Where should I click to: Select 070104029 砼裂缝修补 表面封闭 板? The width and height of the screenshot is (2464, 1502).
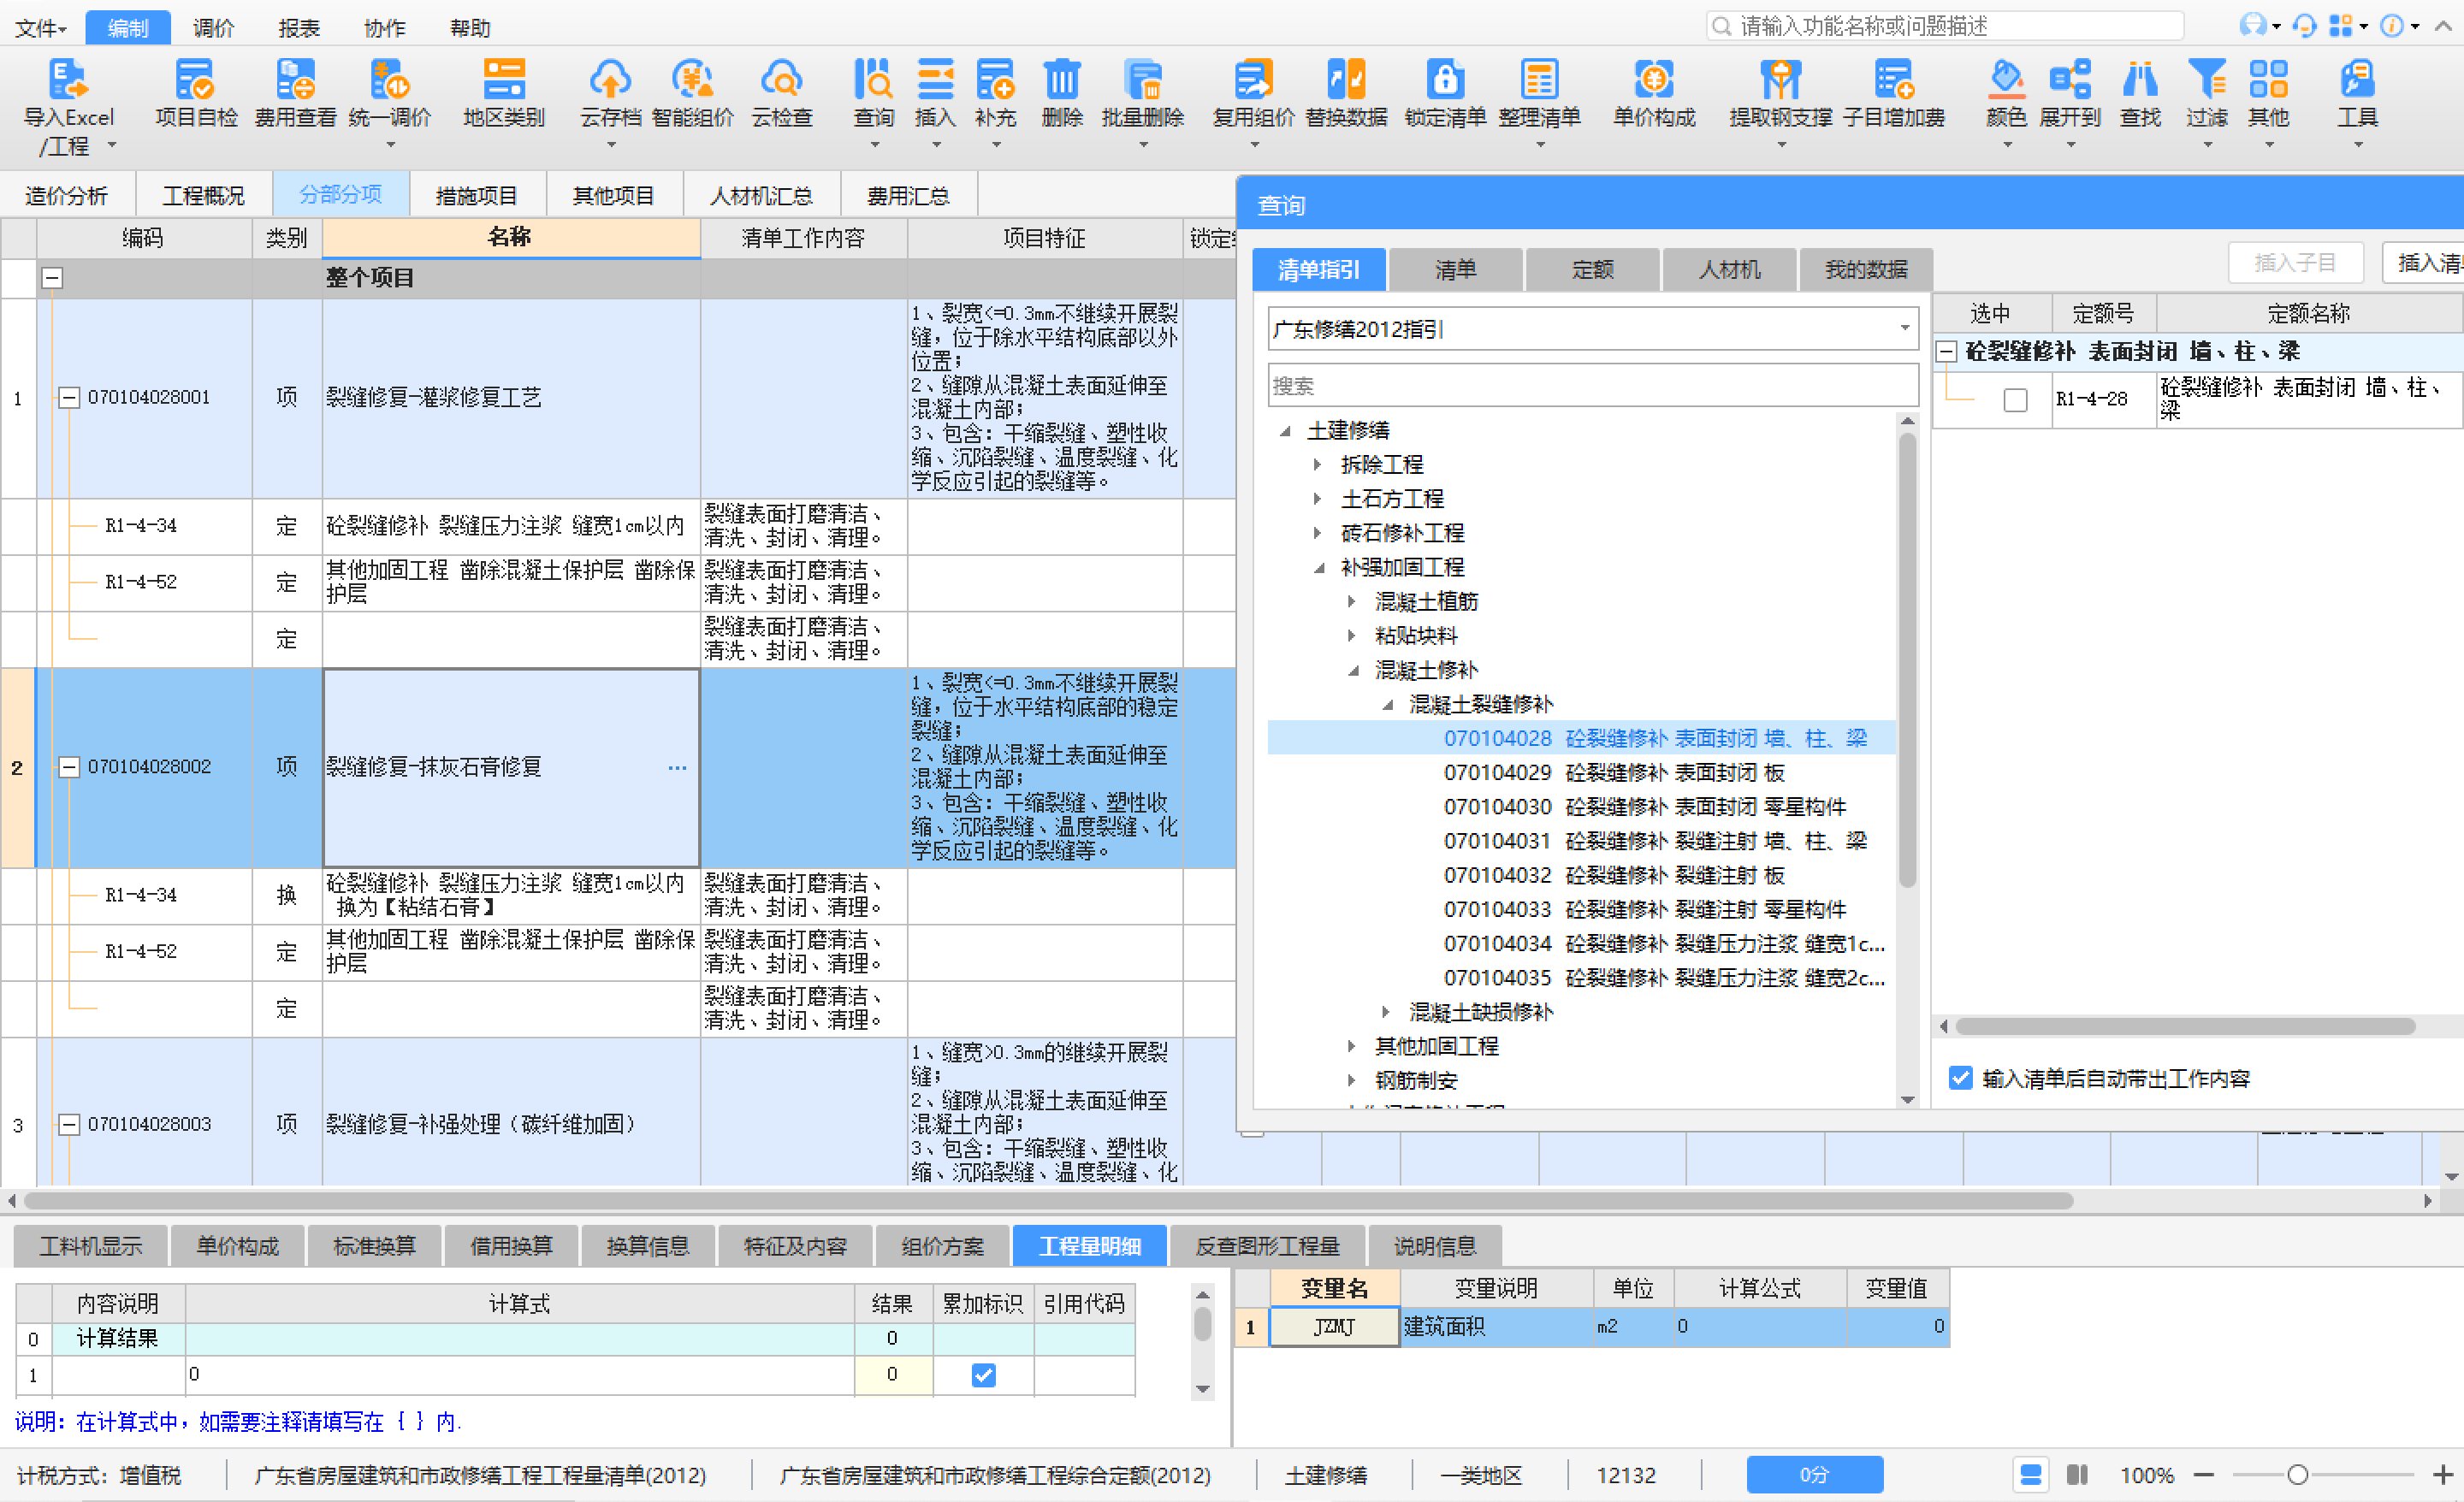[1613, 773]
